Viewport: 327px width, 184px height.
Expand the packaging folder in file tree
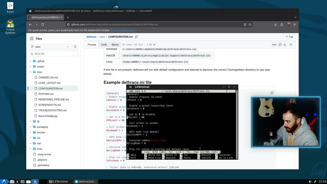(30, 127)
